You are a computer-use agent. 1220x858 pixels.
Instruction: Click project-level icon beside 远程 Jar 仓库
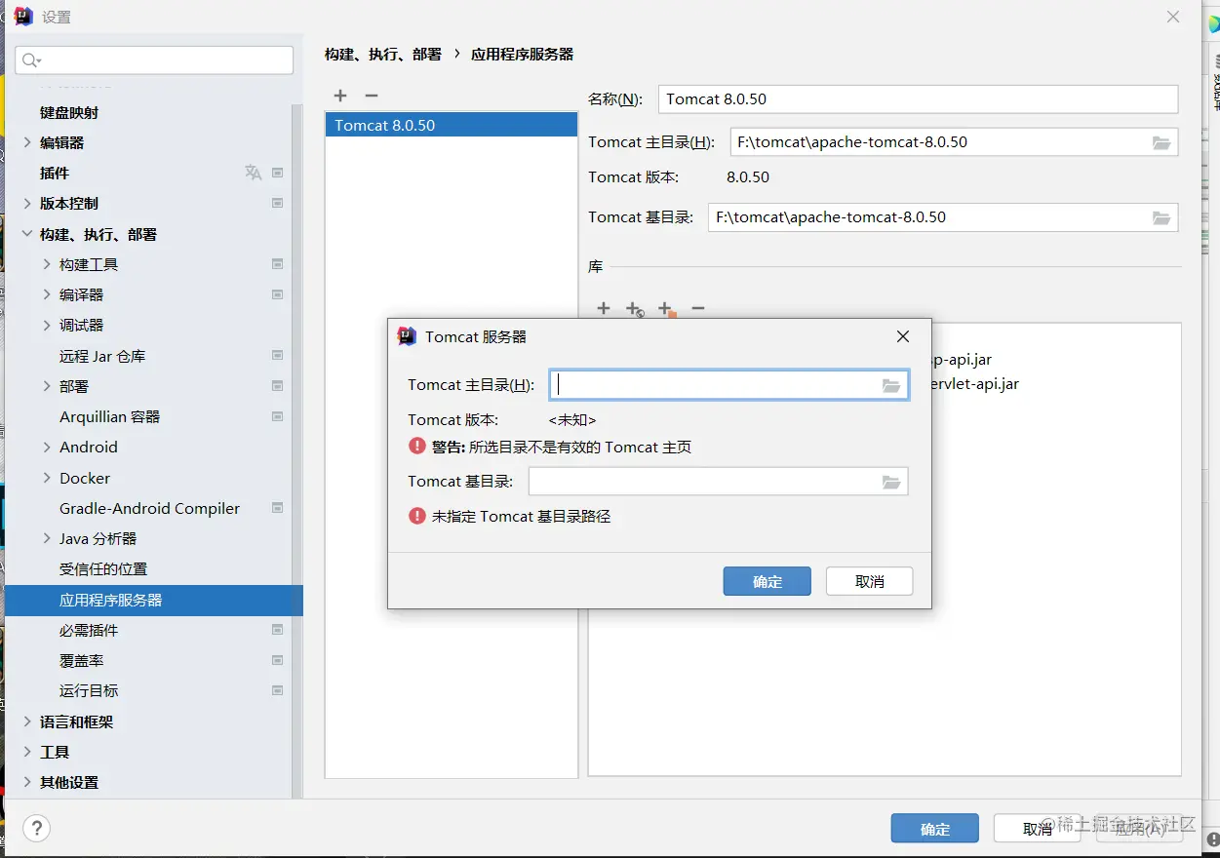tap(278, 356)
